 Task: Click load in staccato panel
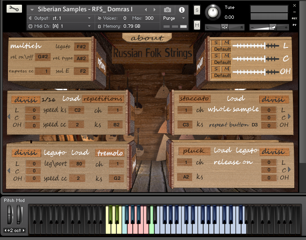coord(236,98)
